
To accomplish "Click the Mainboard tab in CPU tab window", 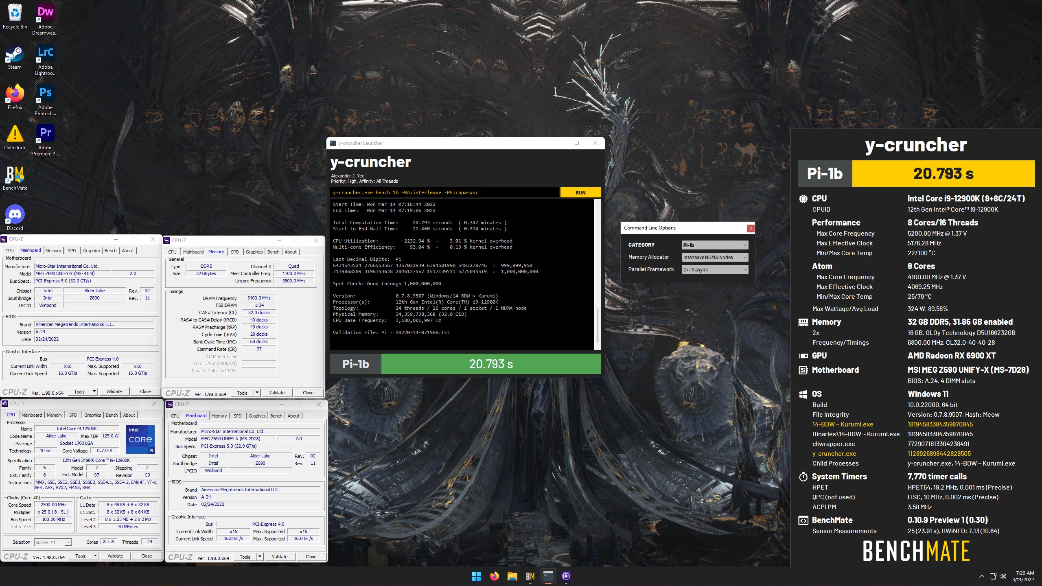I will coord(32,415).
